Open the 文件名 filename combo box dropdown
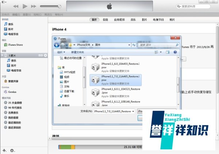This screenshot has width=219, height=154. point(133,111)
